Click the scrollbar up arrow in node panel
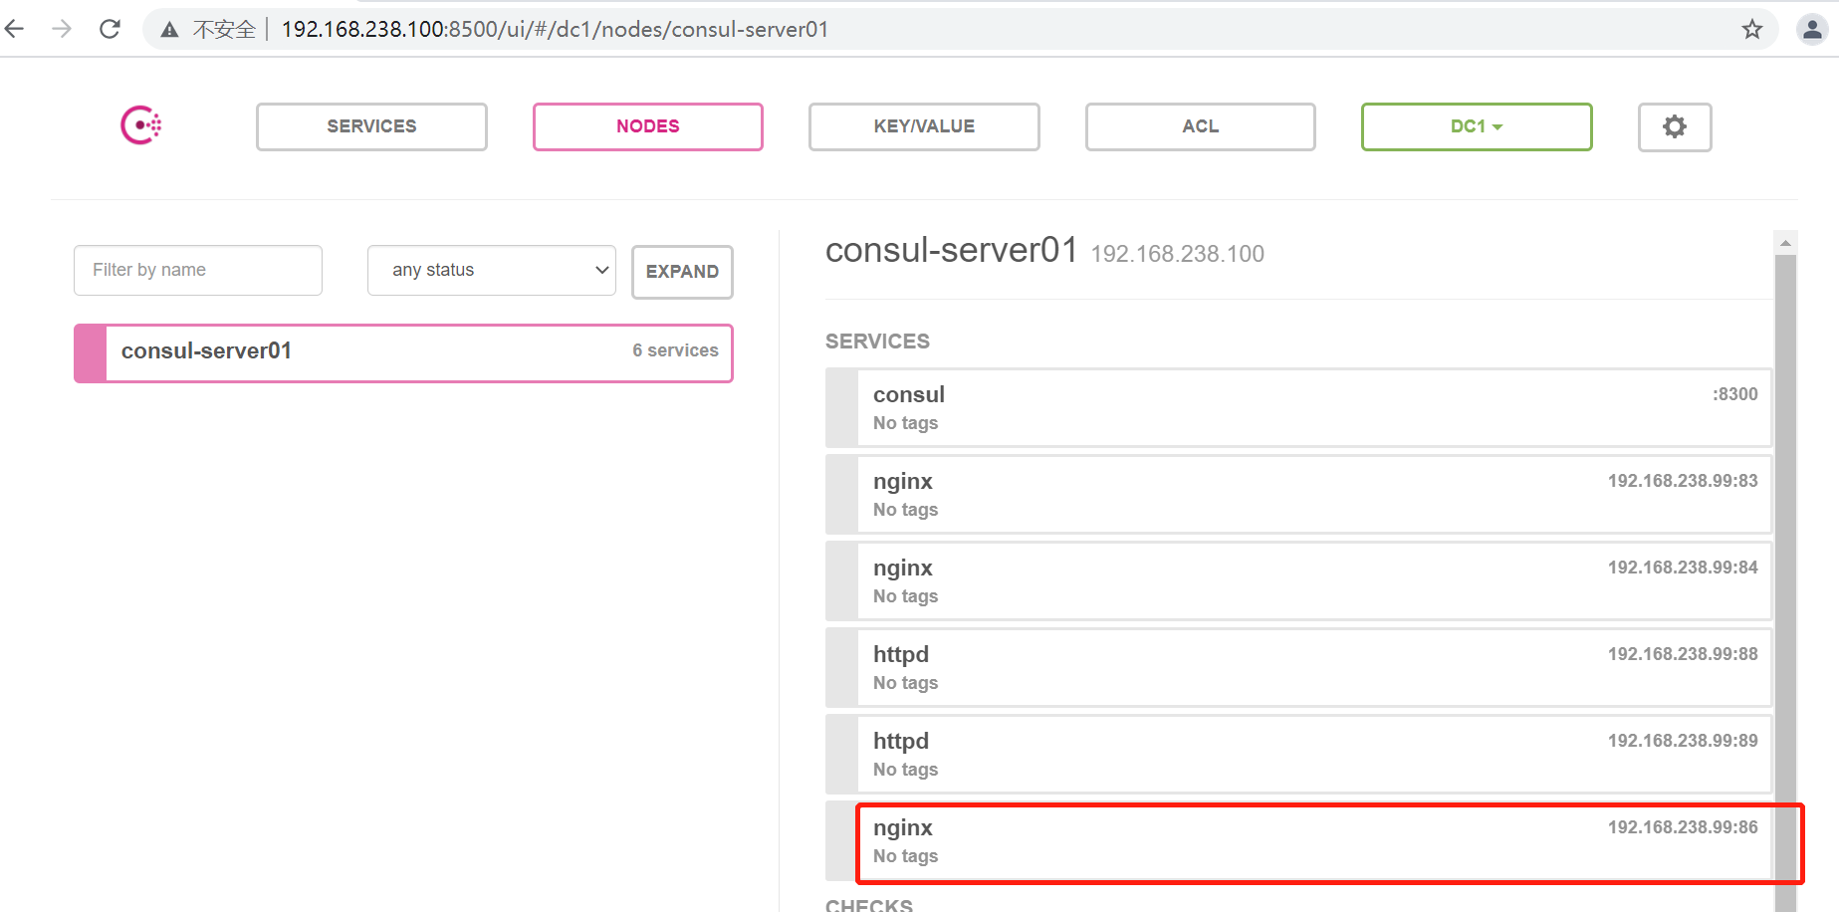 tap(1785, 242)
